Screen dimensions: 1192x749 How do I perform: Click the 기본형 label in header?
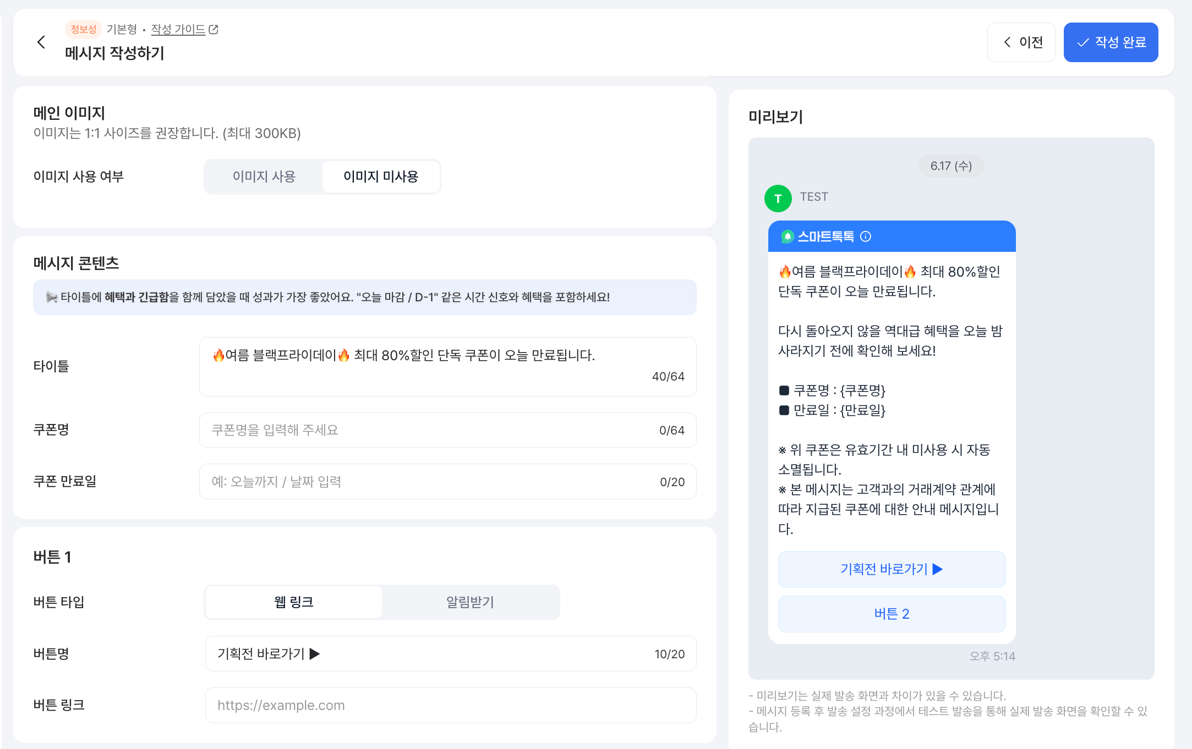coord(122,29)
